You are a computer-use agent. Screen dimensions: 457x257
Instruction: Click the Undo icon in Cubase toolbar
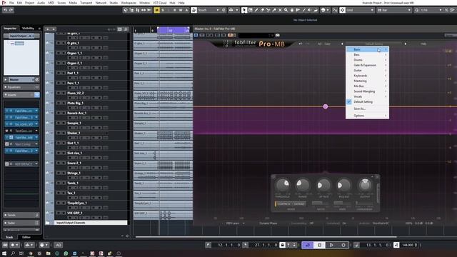(5, 10)
